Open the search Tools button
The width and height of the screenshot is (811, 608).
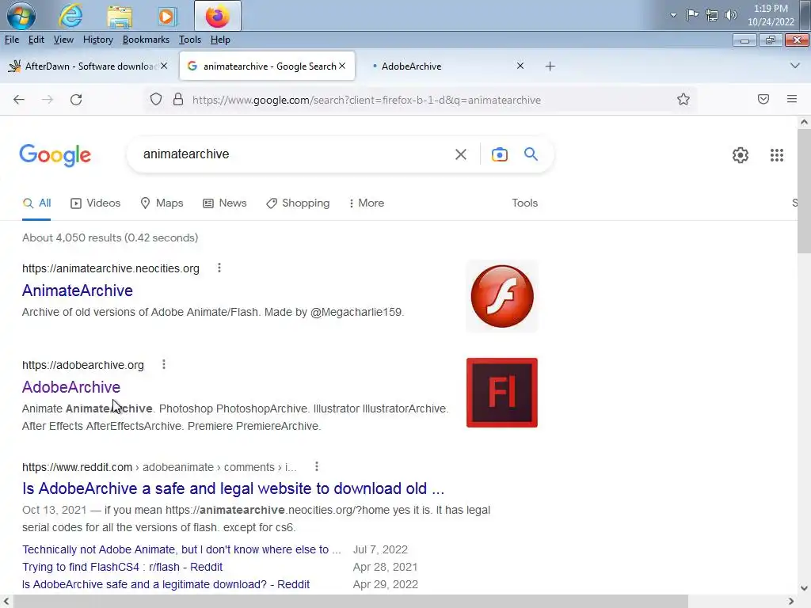(x=525, y=203)
